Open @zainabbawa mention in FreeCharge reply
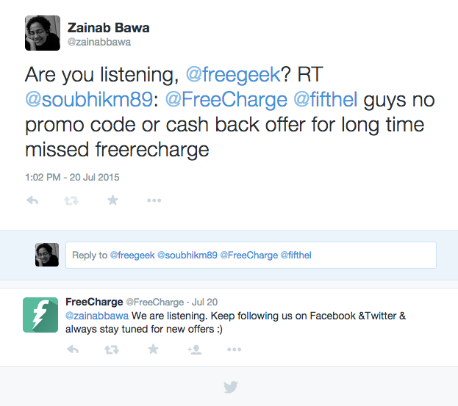The height and width of the screenshot is (406, 458). coord(97,316)
